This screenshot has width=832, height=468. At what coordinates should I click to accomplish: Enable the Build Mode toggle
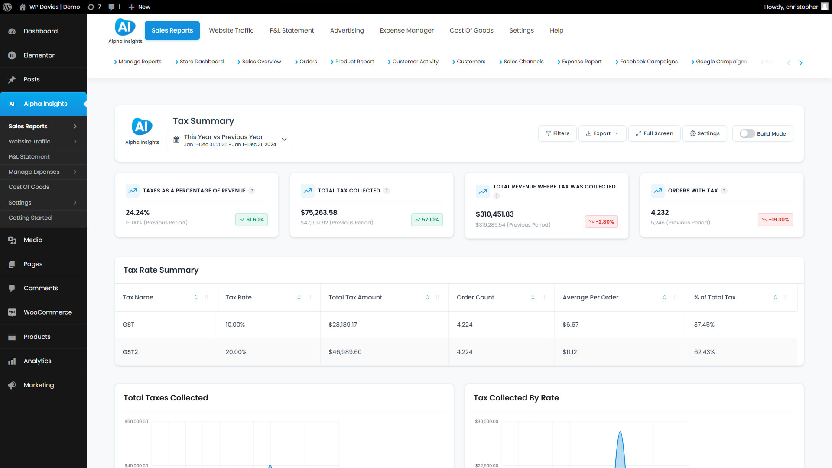747,133
